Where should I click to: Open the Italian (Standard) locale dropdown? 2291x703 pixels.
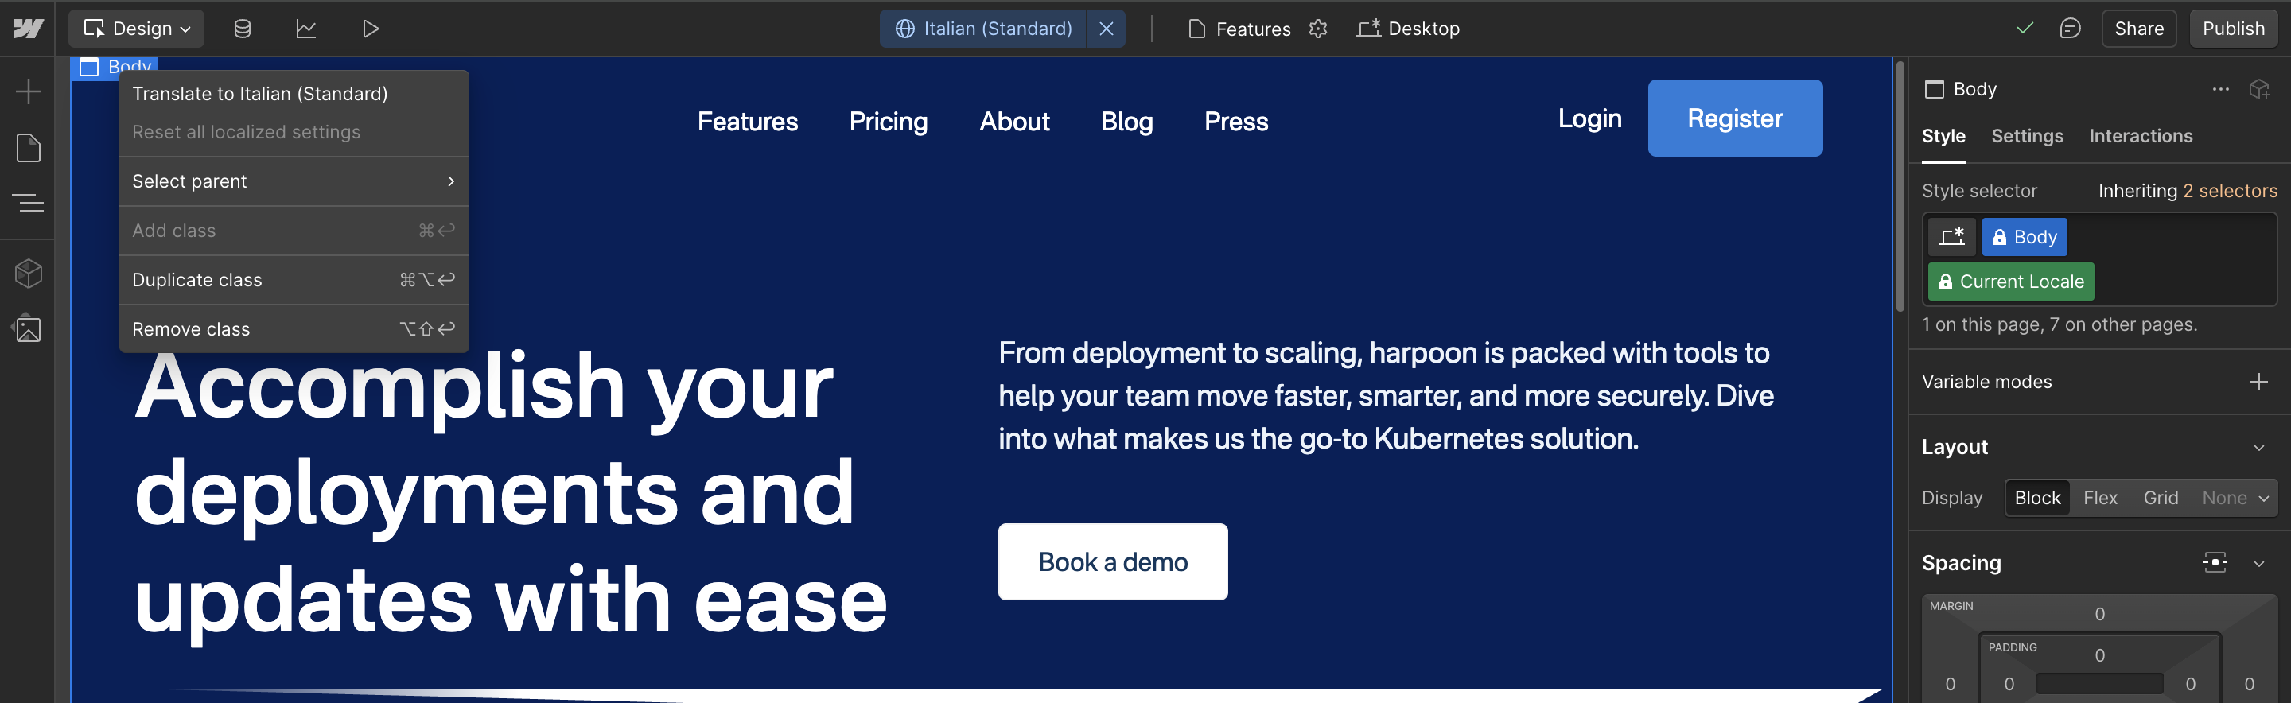[984, 29]
